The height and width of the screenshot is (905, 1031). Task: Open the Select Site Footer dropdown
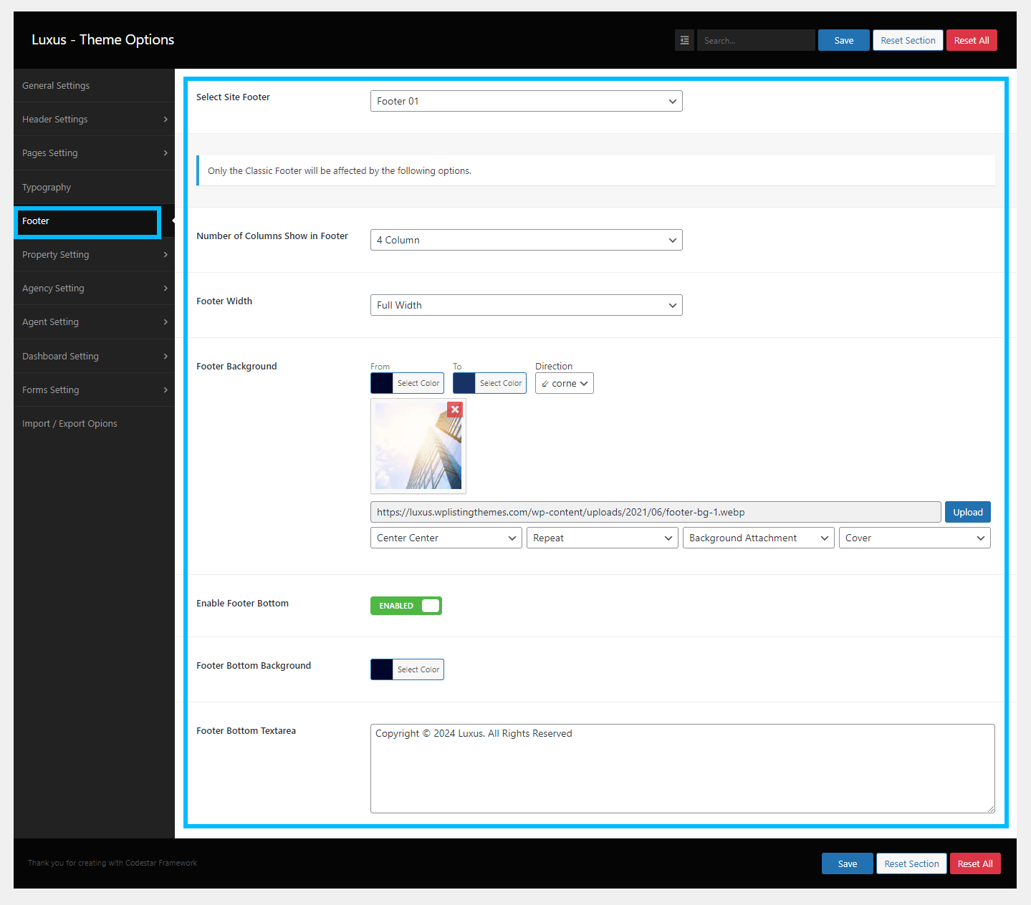point(526,101)
